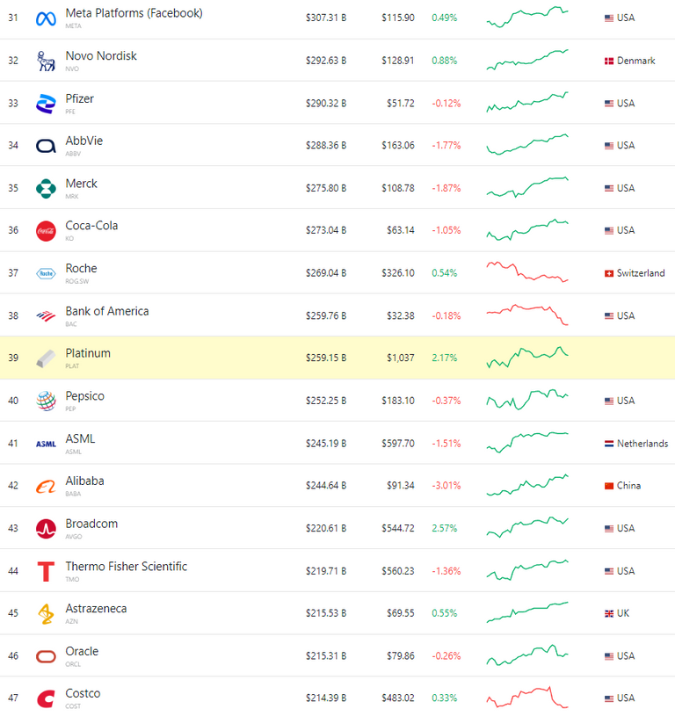The image size is (675, 716).
Task: Open the Coca-Cola company link
Action: pyautogui.click(x=91, y=226)
